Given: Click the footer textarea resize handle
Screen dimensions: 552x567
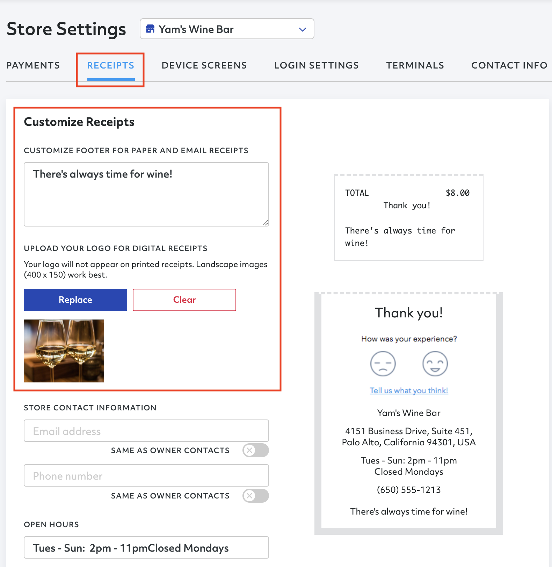Looking at the screenshot, I should point(265,223).
